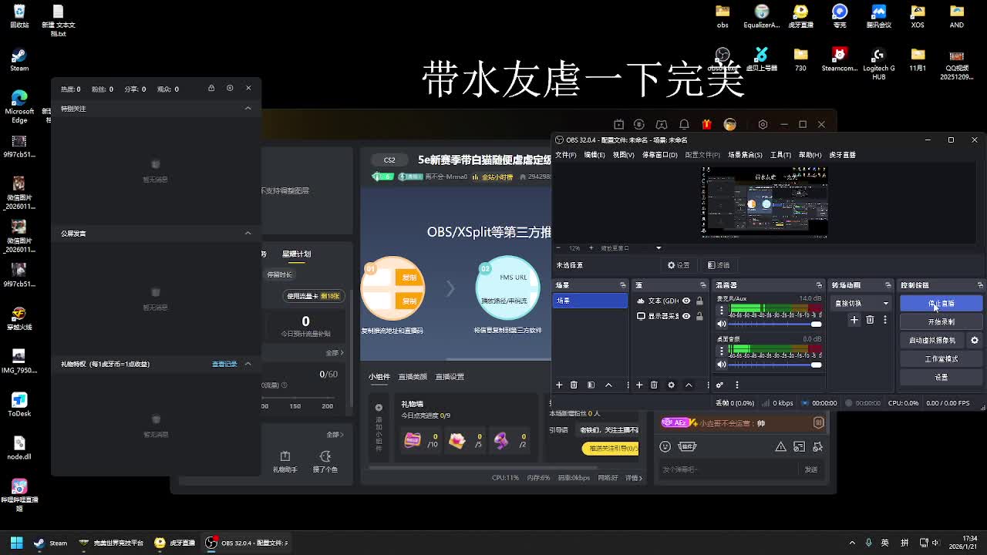Open virtual camera settings gear icon
The image size is (987, 555).
tap(974, 340)
